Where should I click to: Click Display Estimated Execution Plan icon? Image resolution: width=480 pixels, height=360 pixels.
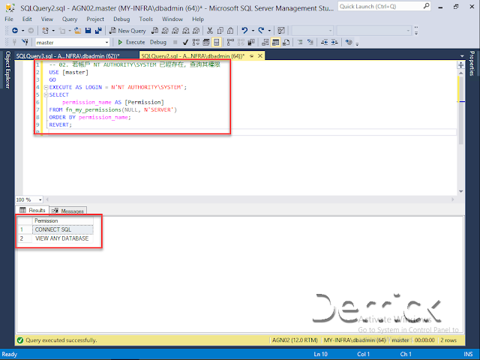(x=196, y=42)
